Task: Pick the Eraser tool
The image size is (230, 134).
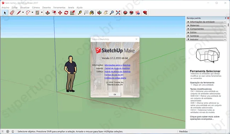Action: point(12,13)
